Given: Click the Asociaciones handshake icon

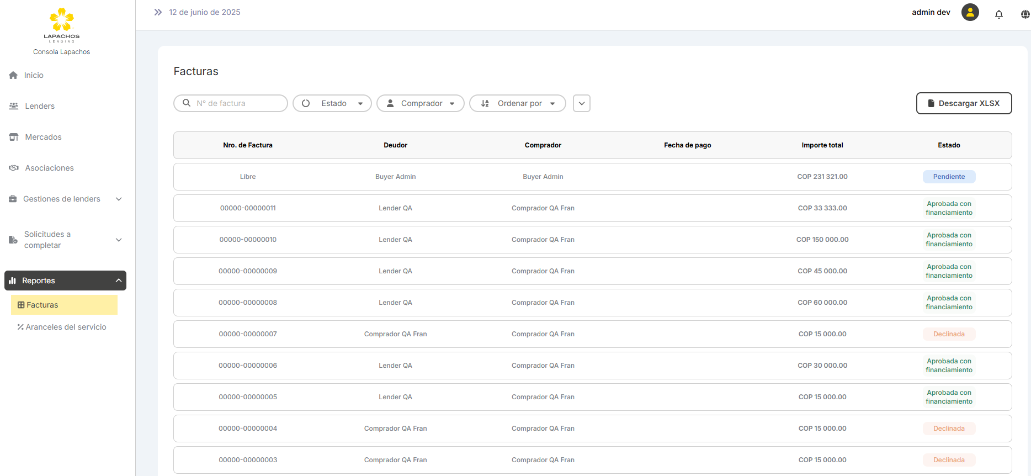Looking at the screenshot, I should point(14,168).
